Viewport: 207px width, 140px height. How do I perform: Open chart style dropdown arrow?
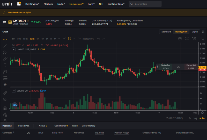coord(74,39)
